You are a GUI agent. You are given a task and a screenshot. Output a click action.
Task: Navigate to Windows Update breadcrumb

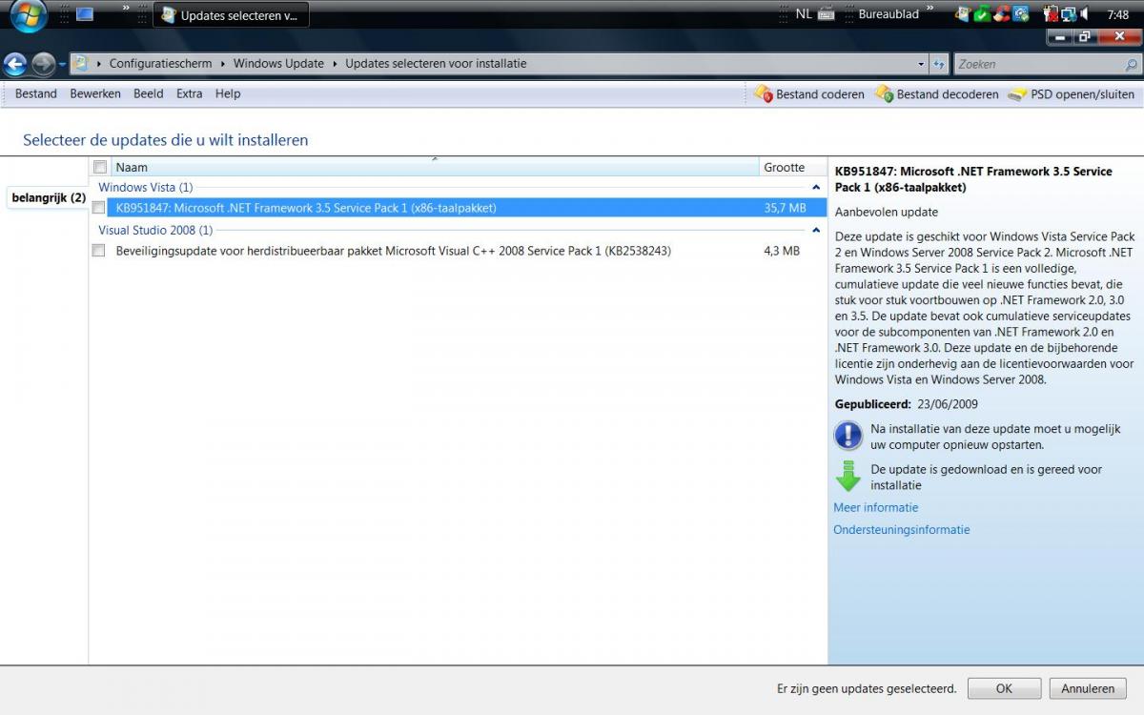(278, 64)
